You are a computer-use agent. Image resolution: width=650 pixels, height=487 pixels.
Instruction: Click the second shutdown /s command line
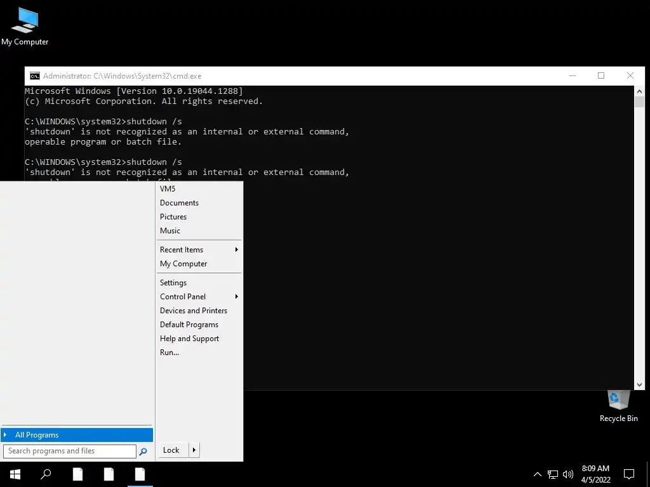[x=103, y=162]
